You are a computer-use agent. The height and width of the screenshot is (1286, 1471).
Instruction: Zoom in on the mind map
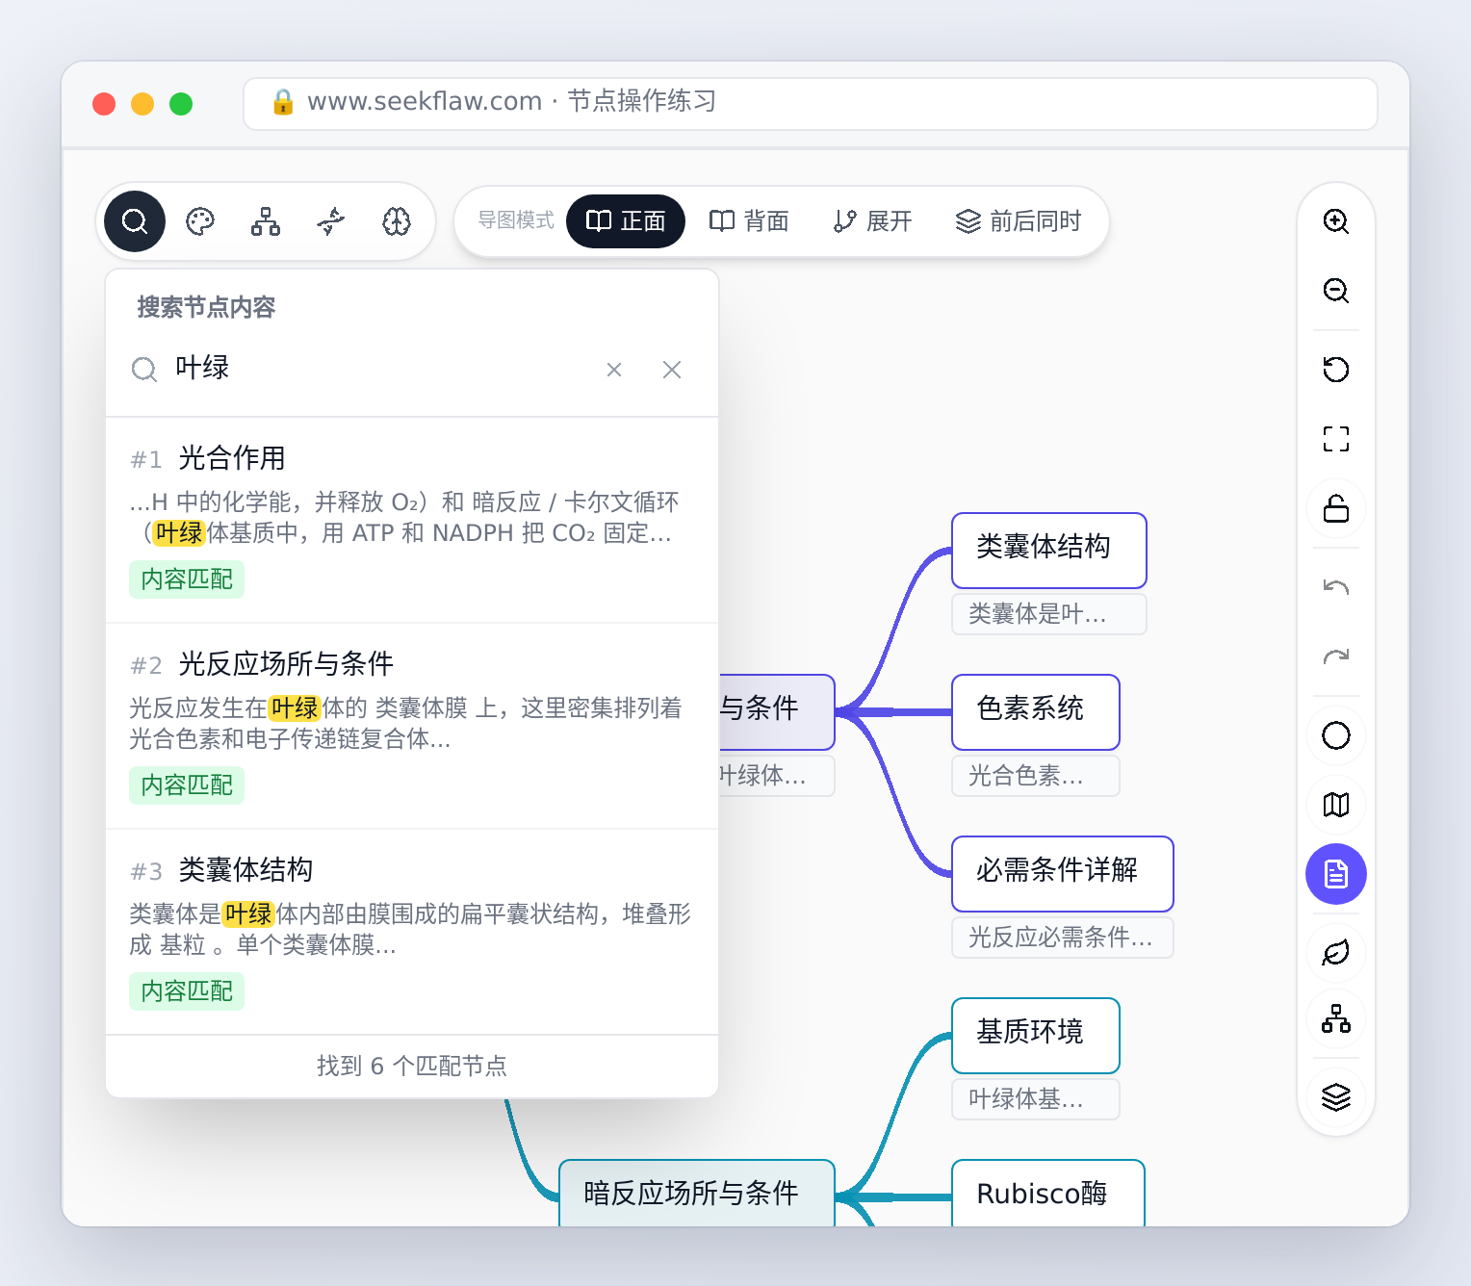[x=1336, y=221]
